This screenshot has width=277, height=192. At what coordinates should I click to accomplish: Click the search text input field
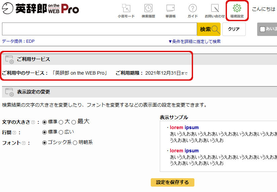pyautogui.click(x=99, y=29)
